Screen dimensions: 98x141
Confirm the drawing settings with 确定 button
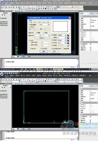pyautogui.click(x=44, y=51)
